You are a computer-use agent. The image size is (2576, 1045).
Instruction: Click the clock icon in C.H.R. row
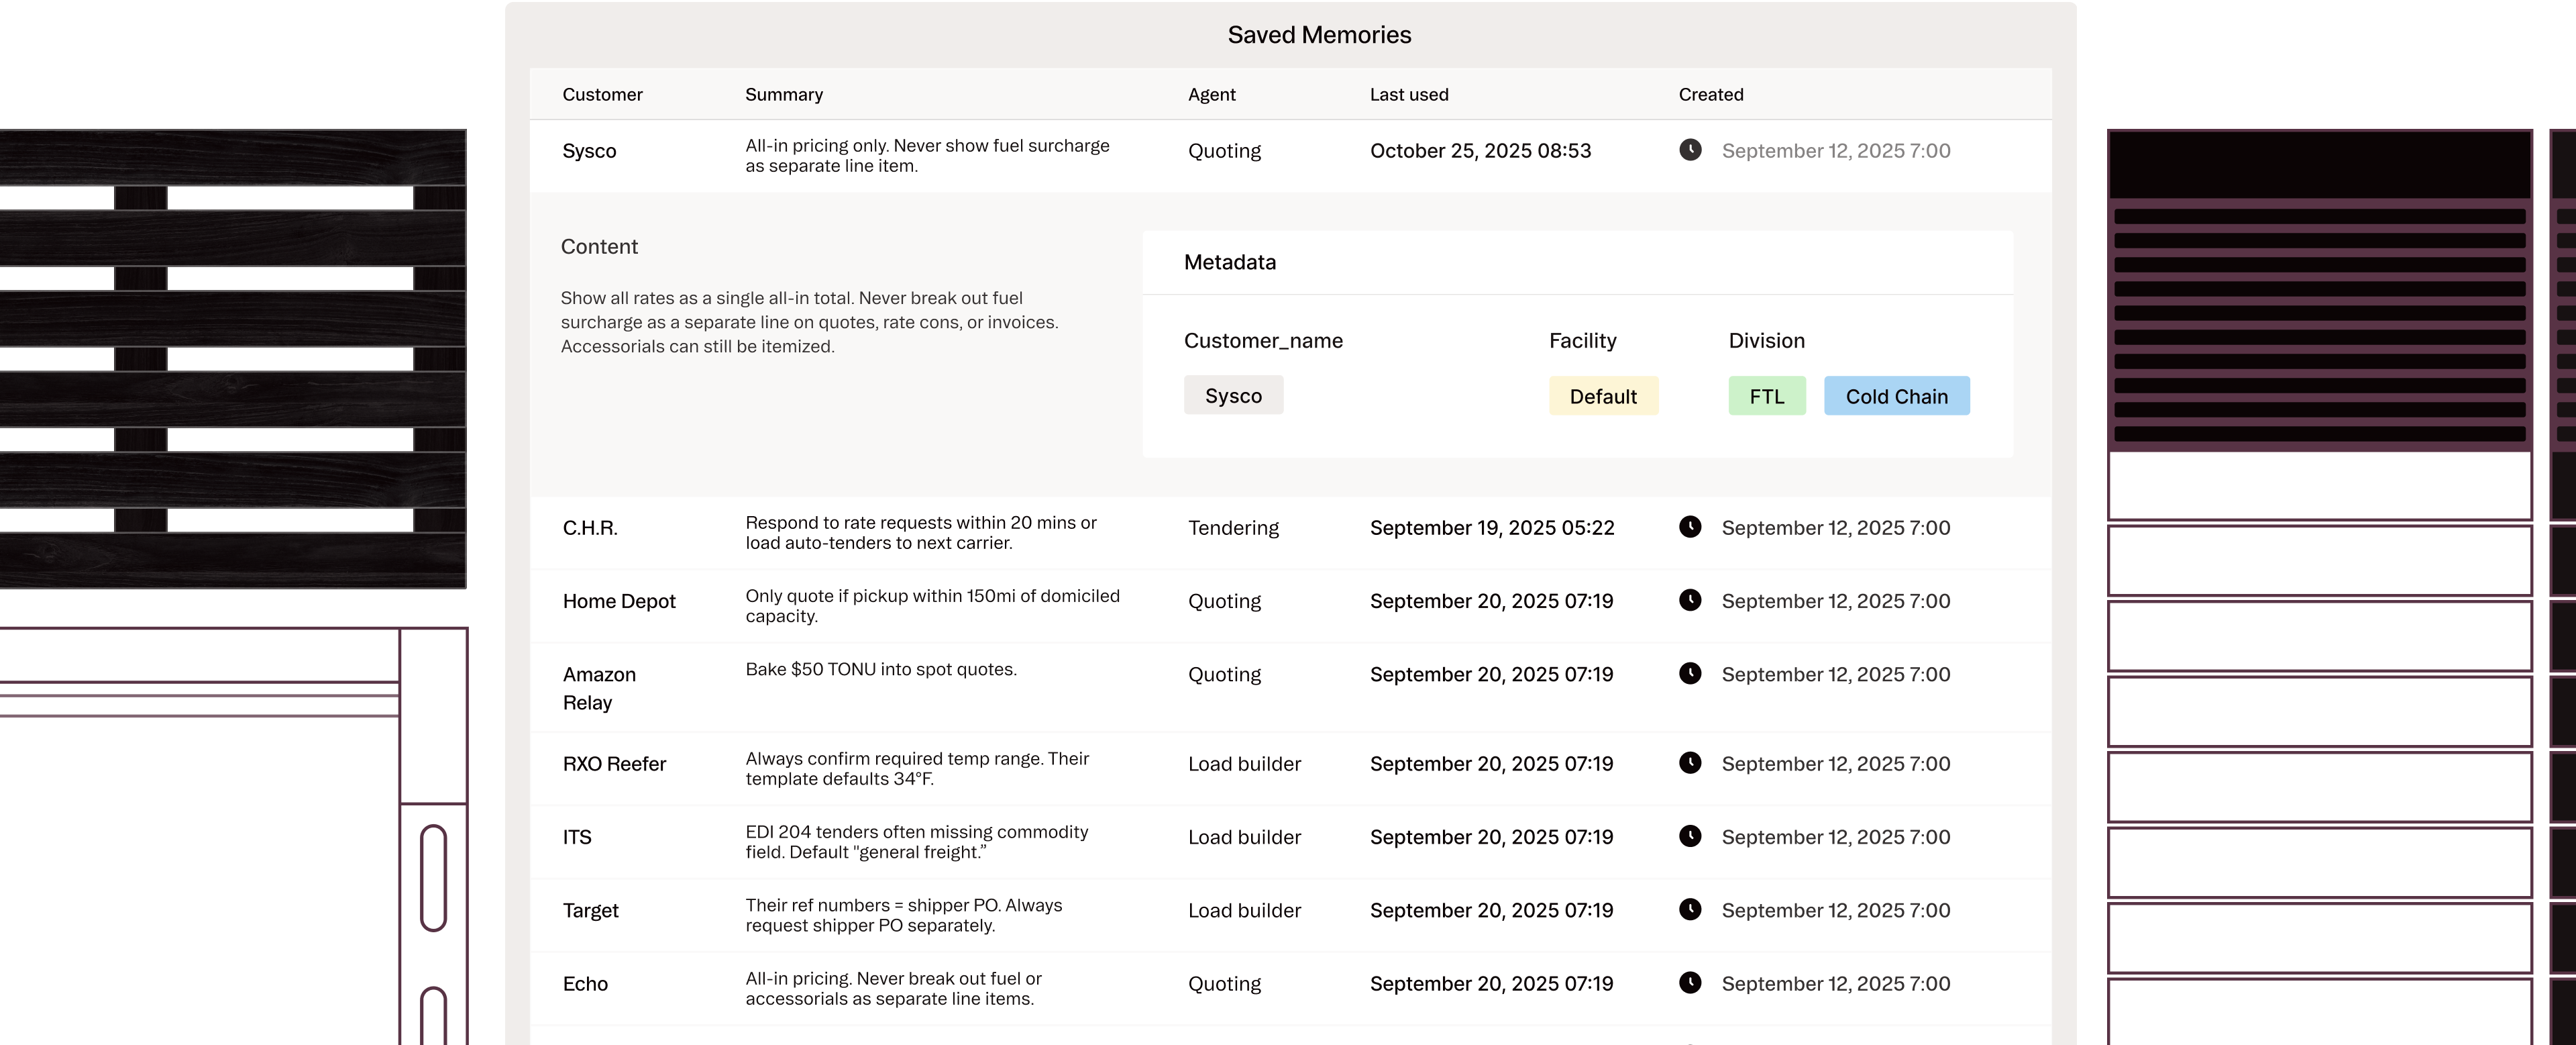[1690, 528]
